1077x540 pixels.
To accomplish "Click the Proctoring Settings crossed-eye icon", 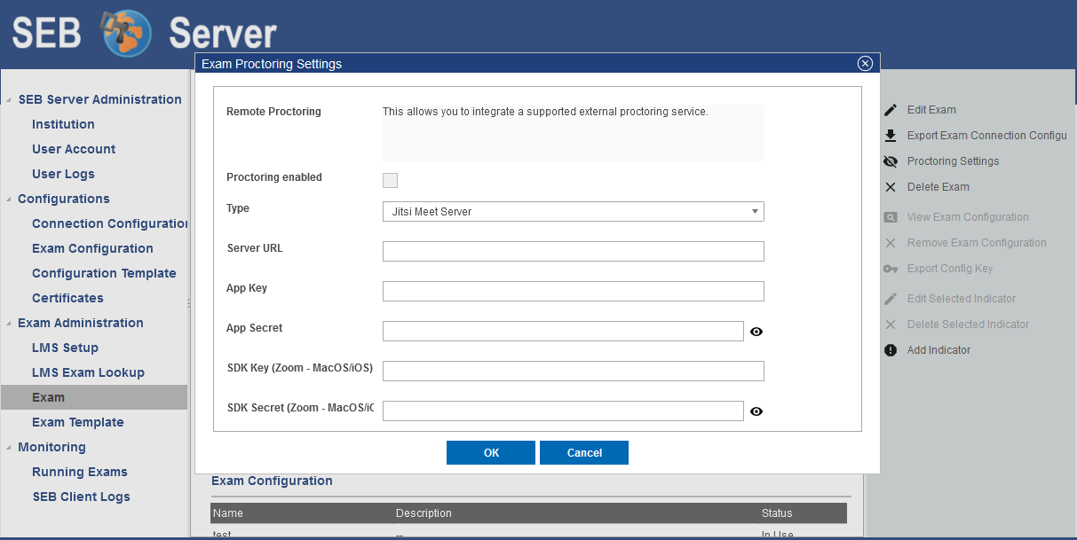I will 891,161.
